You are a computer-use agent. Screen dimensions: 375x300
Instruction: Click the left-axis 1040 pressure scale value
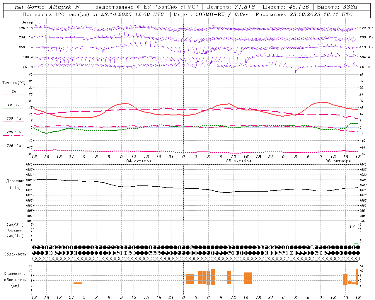(x=29, y=165)
